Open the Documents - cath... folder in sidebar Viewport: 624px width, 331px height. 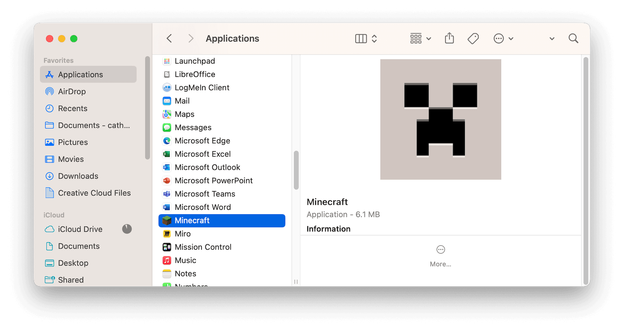tap(88, 125)
